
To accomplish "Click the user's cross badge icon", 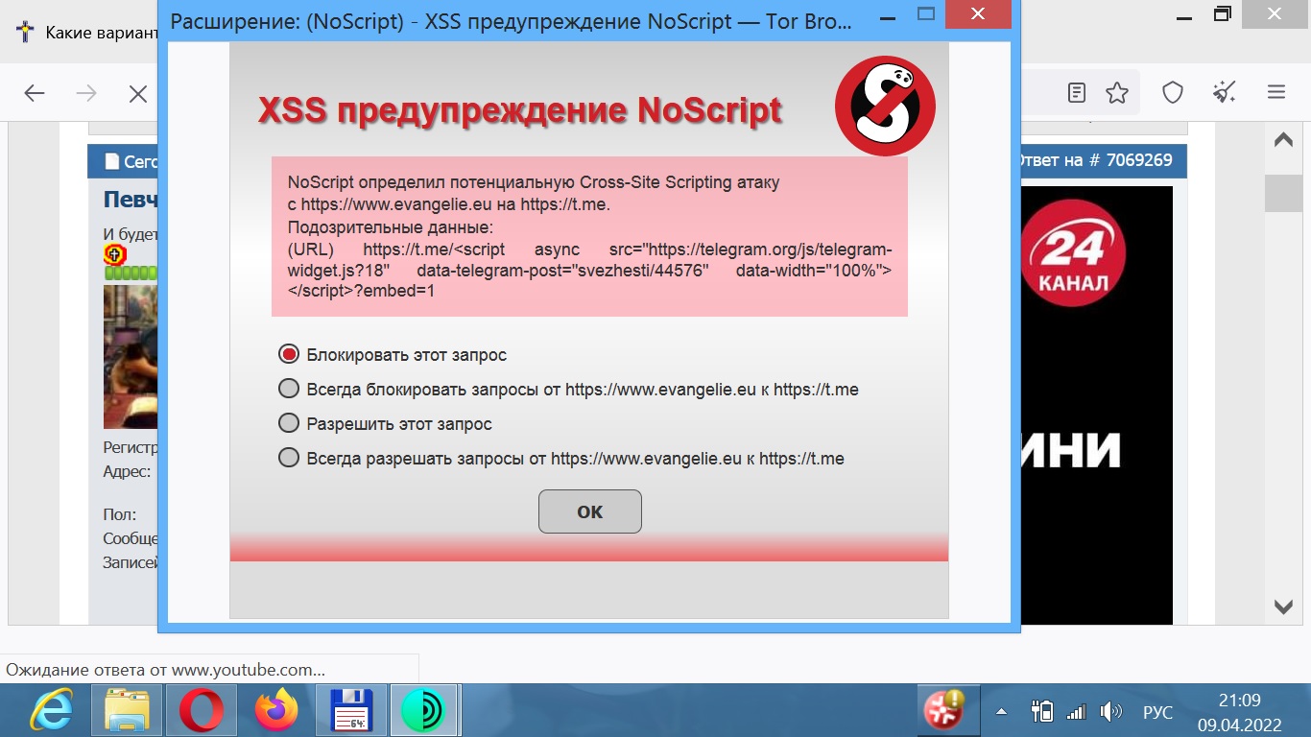I will pyautogui.click(x=115, y=254).
